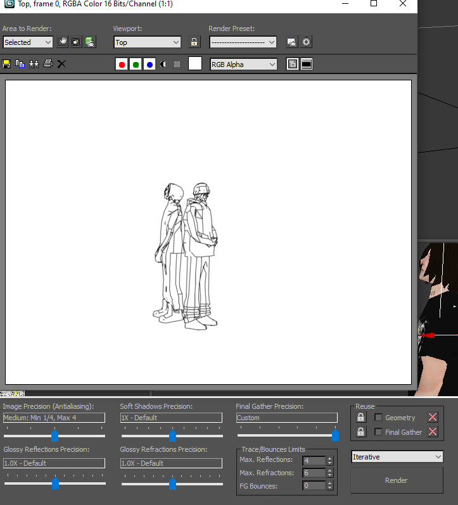Click the Final Gather Precision slider handle
Image resolution: width=458 pixels, height=505 pixels.
(x=335, y=435)
